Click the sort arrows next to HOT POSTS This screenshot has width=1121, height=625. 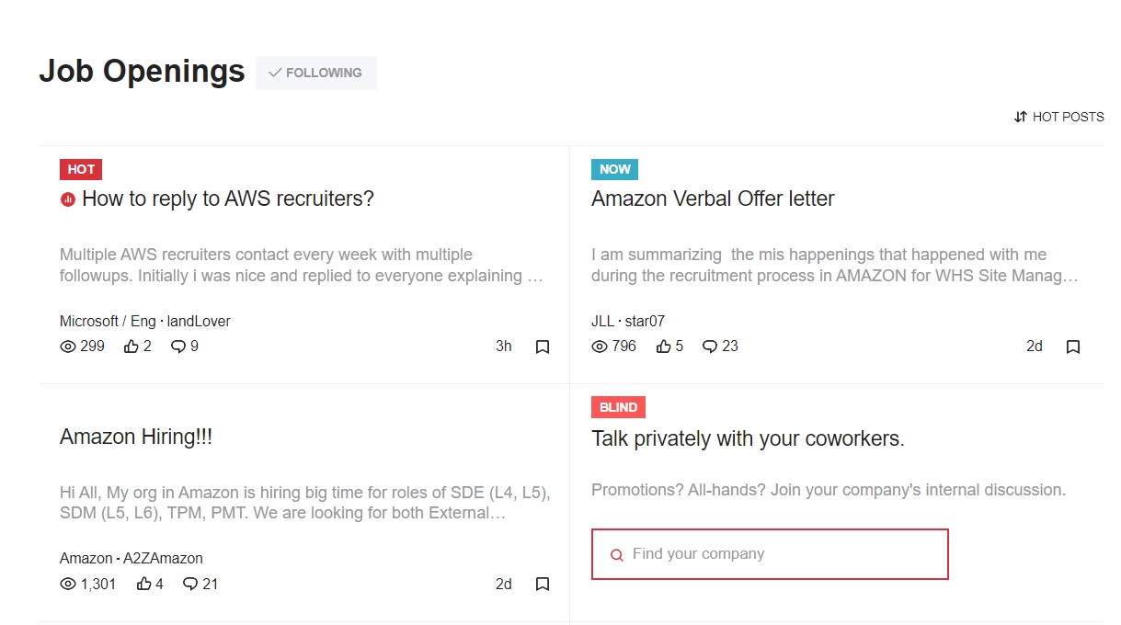point(1020,117)
